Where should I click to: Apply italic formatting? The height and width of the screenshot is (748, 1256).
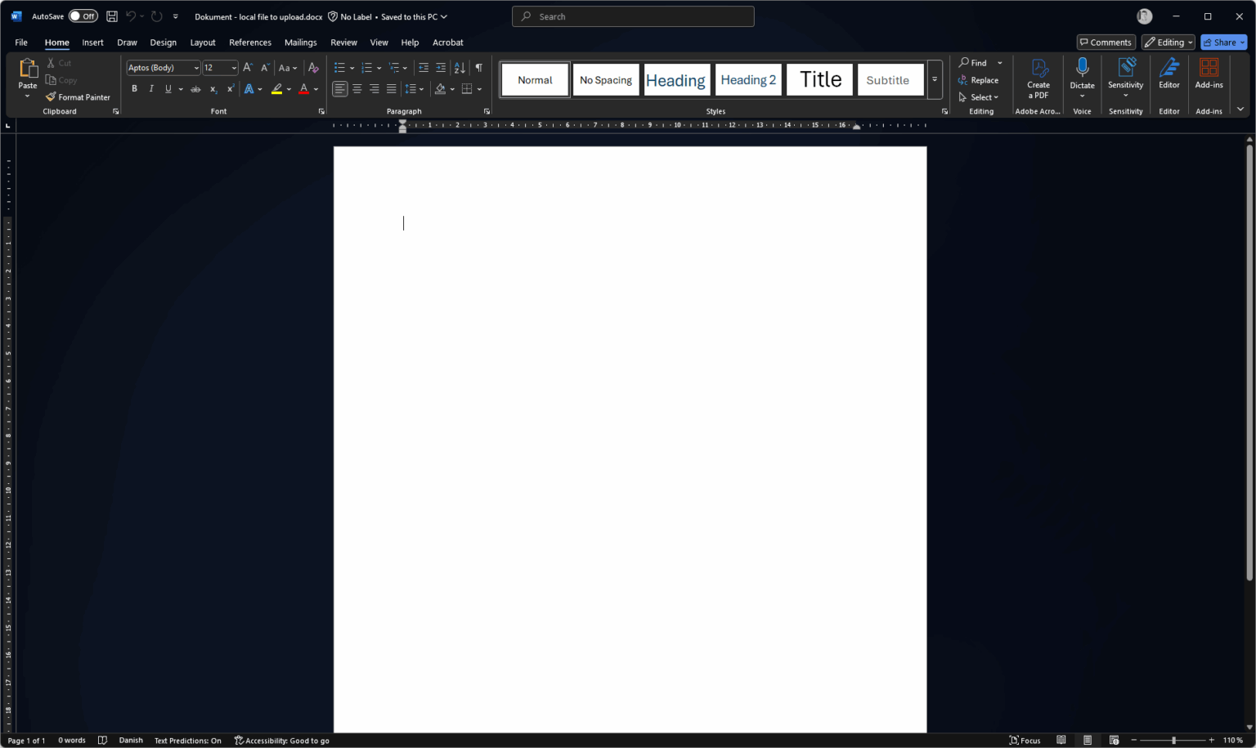pos(150,88)
